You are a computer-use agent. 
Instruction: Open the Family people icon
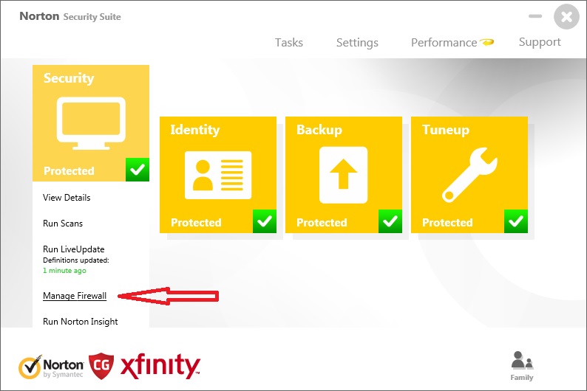point(521,362)
